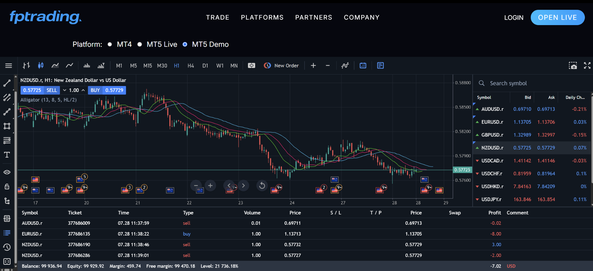Select MT5 Live platform radio button

pyautogui.click(x=140, y=44)
